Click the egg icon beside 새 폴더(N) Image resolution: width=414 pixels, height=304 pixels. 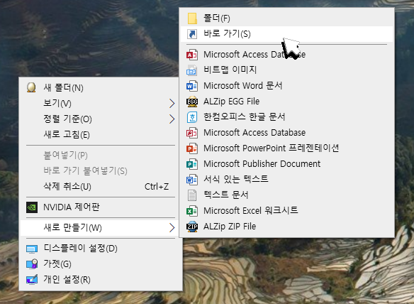pyautogui.click(x=31, y=87)
